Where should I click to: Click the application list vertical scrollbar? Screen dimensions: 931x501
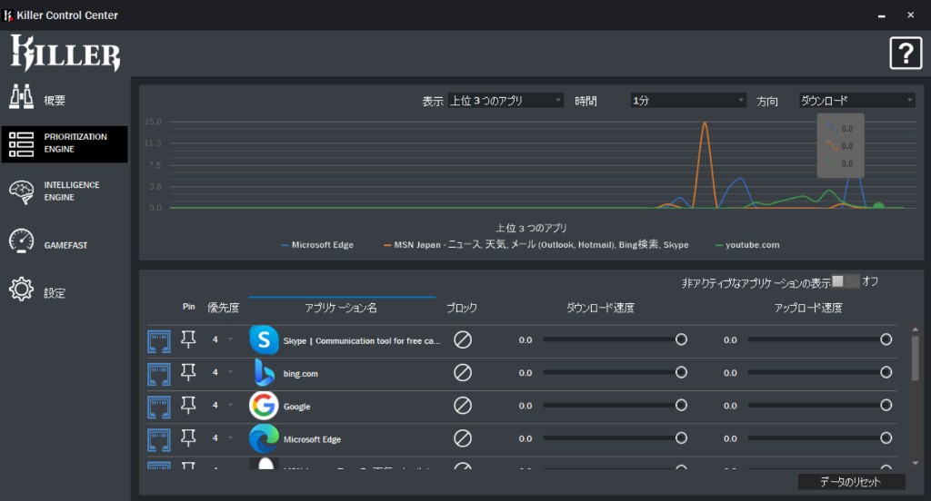(x=914, y=363)
